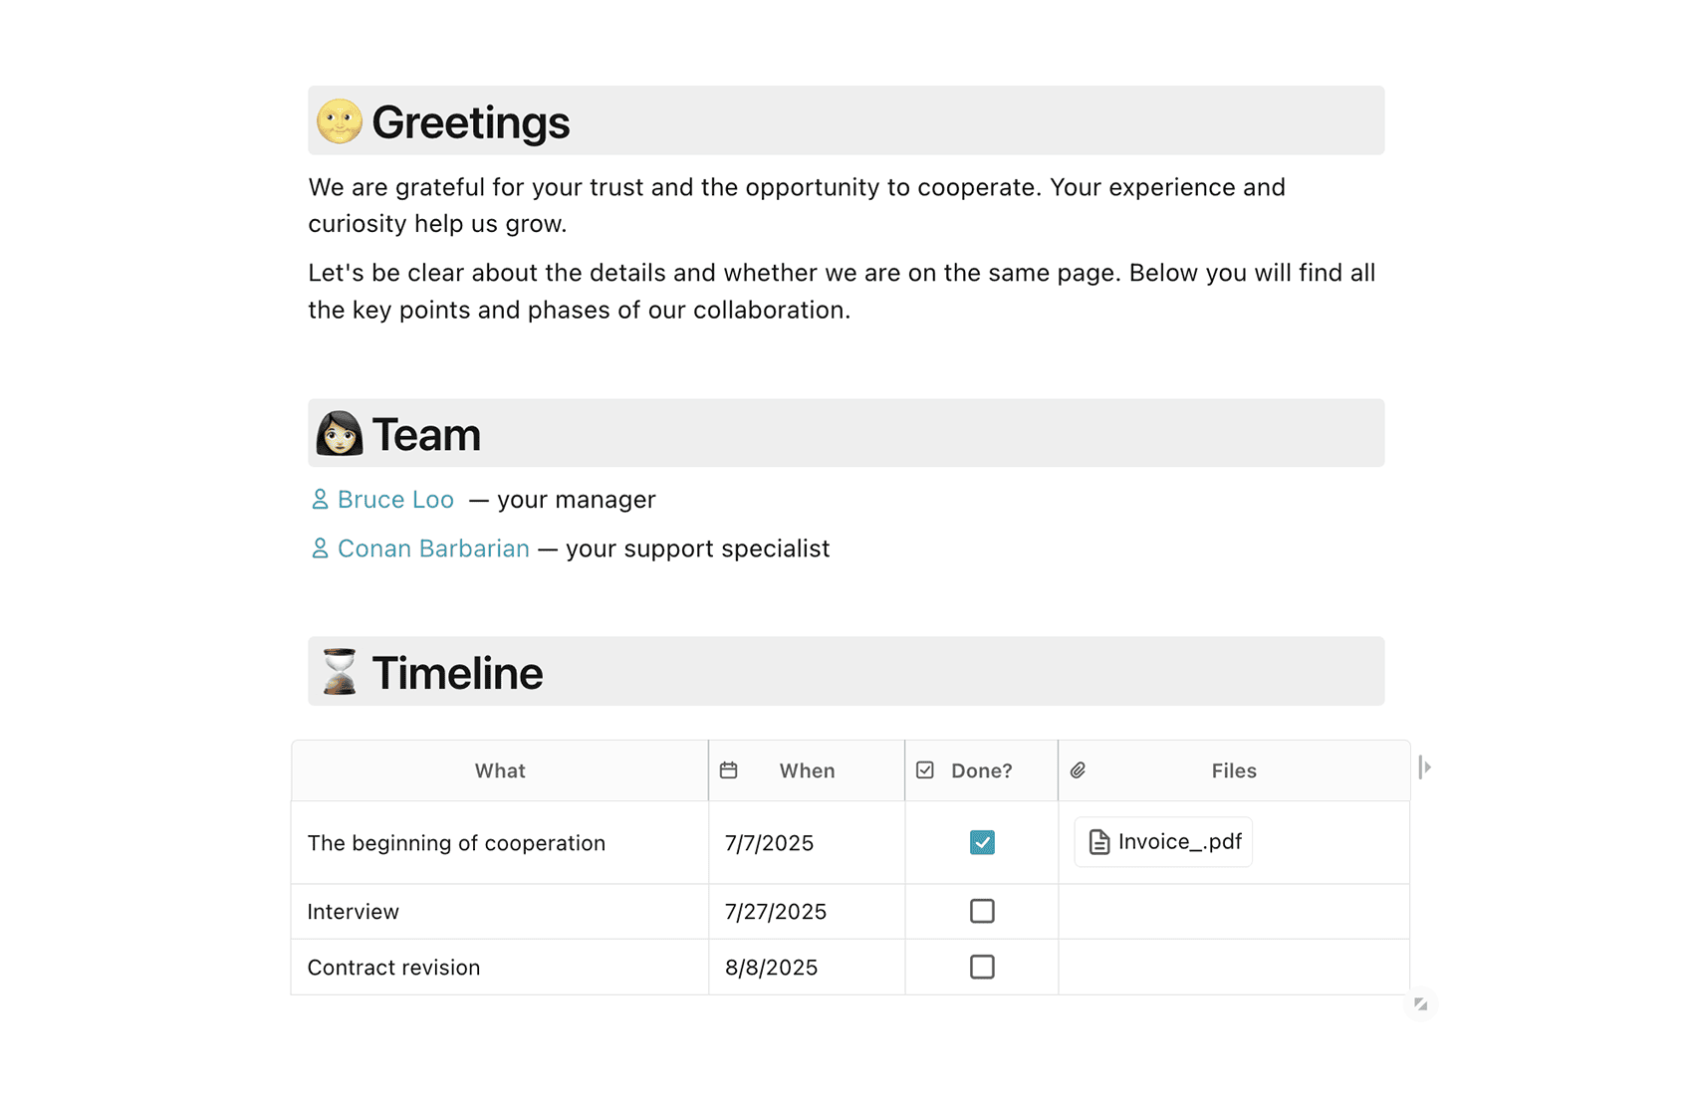The image size is (1693, 1095).
Task: Click the person icon before Bruce Loo
Action: coord(320,500)
